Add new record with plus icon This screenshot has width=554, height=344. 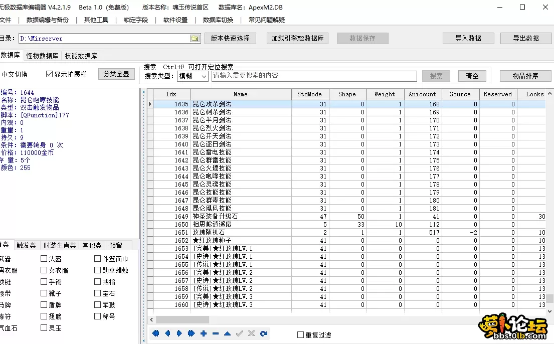point(204,333)
